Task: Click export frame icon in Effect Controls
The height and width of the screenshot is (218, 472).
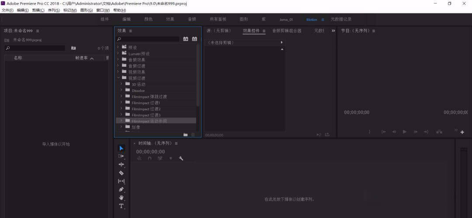Action: tap(327, 135)
